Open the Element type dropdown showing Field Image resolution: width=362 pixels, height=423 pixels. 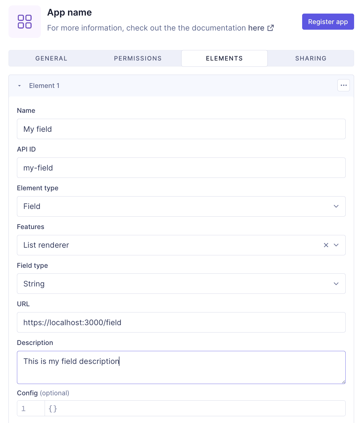pyautogui.click(x=181, y=206)
